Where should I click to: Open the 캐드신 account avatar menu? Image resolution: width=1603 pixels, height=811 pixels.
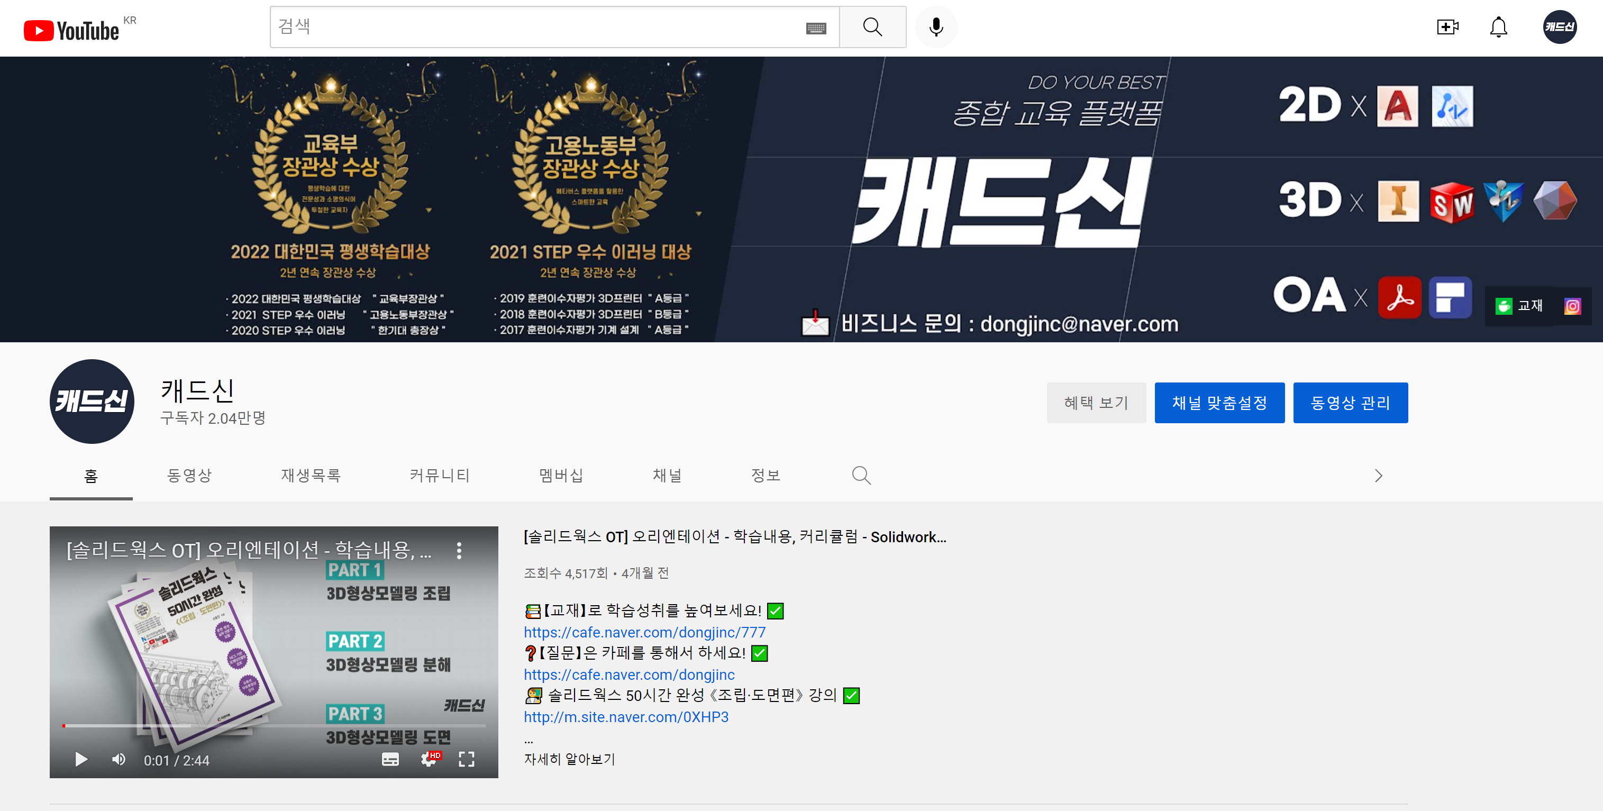(1560, 27)
